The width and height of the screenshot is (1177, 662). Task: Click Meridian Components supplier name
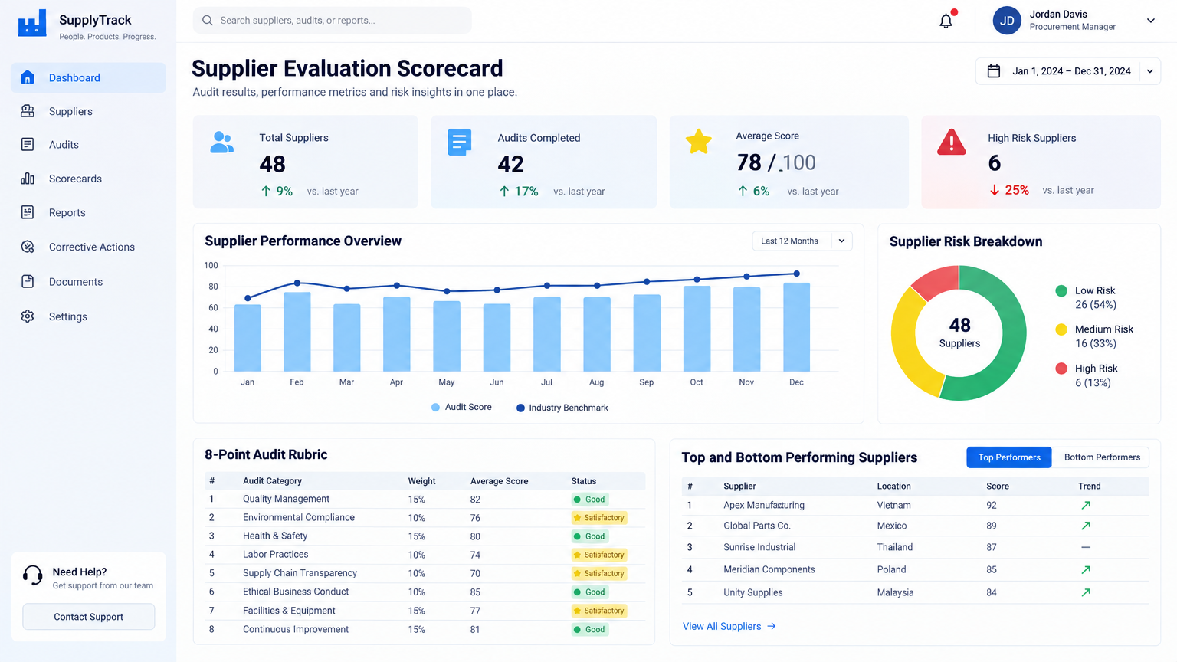pyautogui.click(x=769, y=569)
